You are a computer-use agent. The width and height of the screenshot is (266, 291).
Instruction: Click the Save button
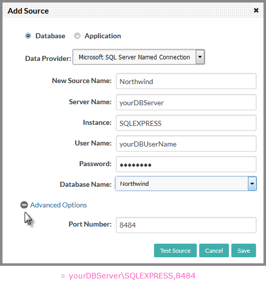(x=243, y=251)
